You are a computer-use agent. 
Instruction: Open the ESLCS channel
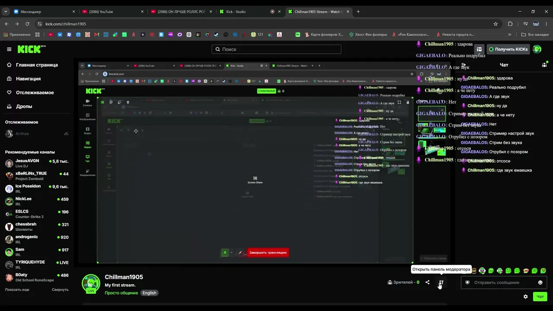pos(37,214)
